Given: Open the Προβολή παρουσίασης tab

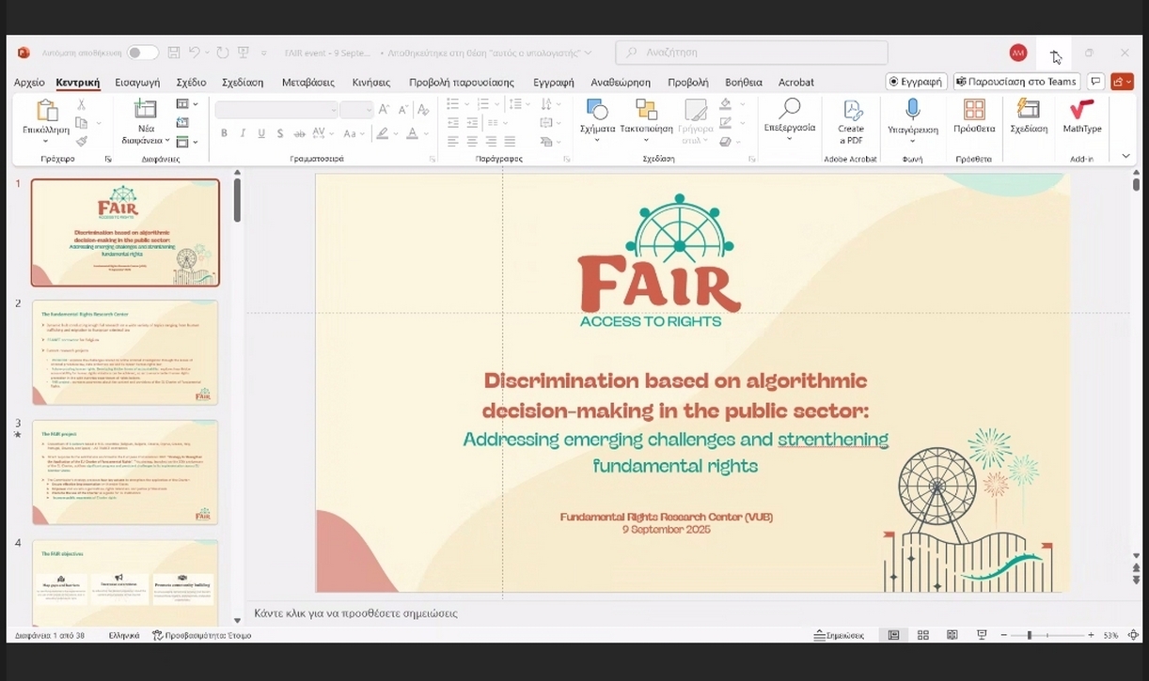Looking at the screenshot, I should 462,83.
